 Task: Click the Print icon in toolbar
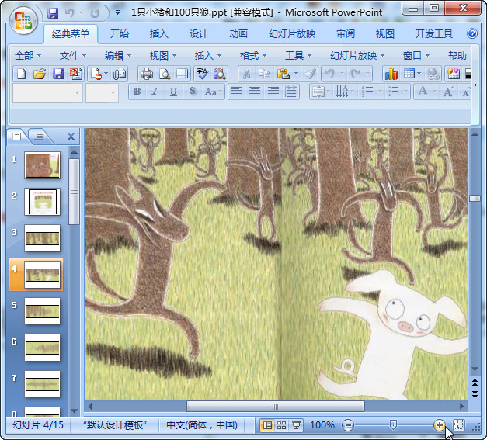pyautogui.click(x=146, y=74)
